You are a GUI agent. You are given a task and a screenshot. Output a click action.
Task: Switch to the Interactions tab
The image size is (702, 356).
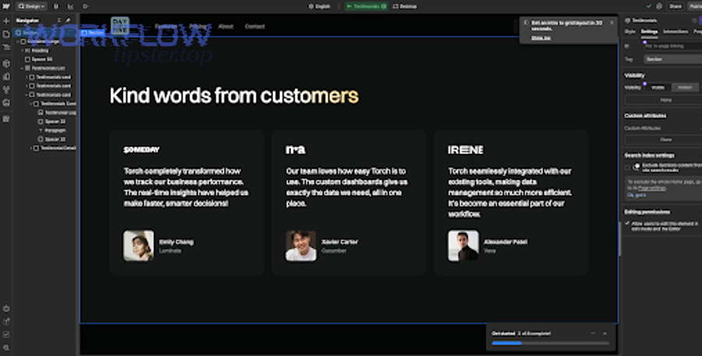(675, 32)
